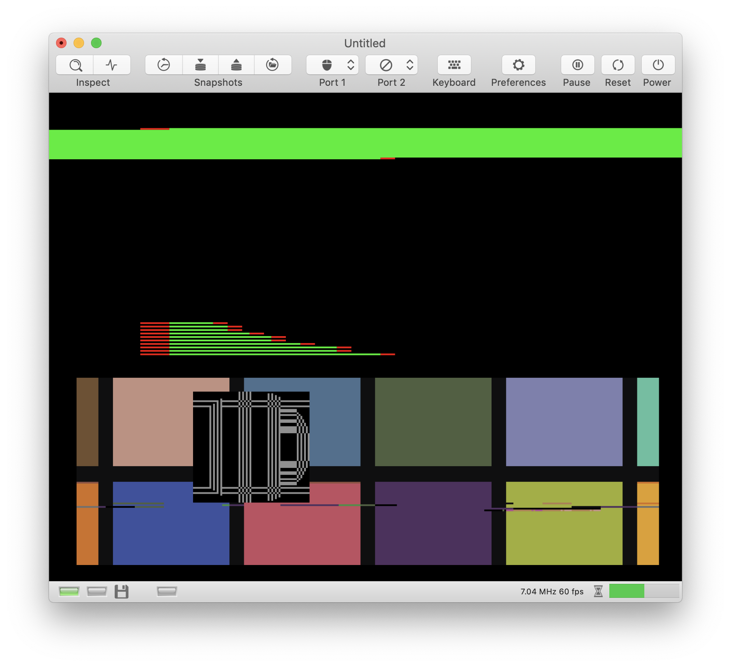Toggle the emulator Power button
This screenshot has height=667, width=731.
(658, 65)
